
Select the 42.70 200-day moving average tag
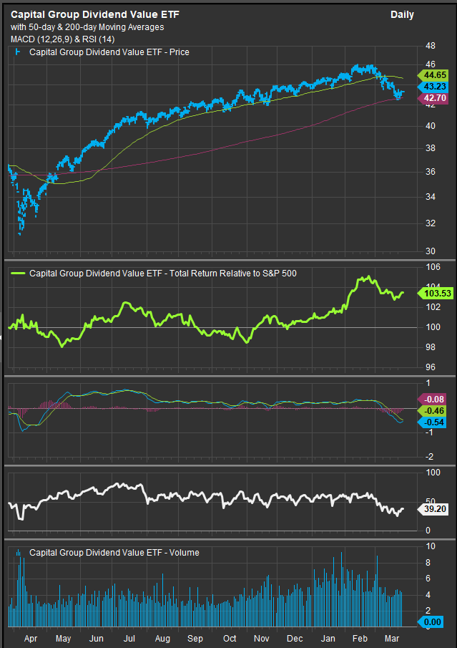point(435,98)
